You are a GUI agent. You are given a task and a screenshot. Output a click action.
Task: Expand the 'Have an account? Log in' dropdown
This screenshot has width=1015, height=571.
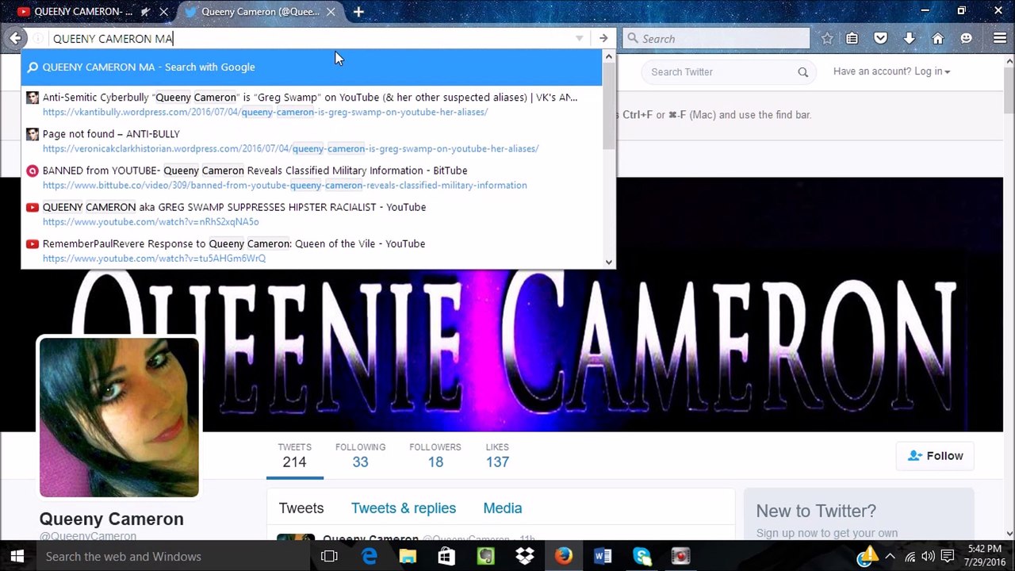[x=891, y=71]
